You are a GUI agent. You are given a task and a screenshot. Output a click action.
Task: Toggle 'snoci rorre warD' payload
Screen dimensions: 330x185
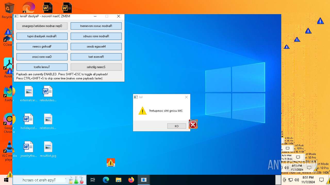(42, 57)
